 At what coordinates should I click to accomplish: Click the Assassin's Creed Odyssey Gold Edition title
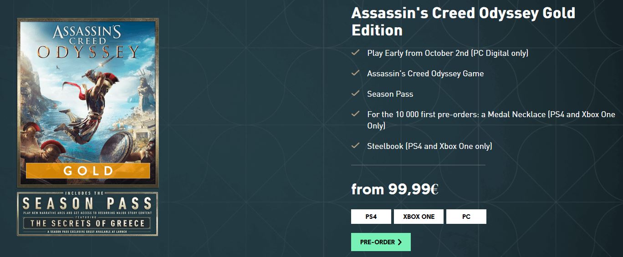pyautogui.click(x=463, y=21)
